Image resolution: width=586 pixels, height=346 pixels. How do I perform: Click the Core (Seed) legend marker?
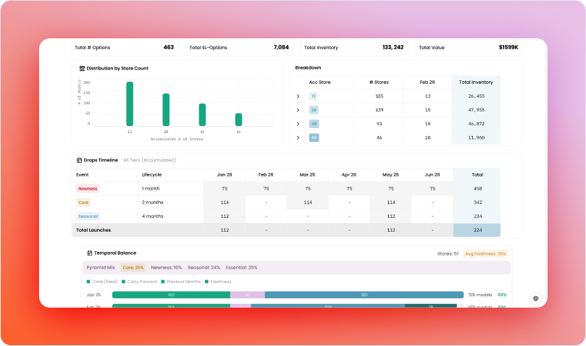89,282
